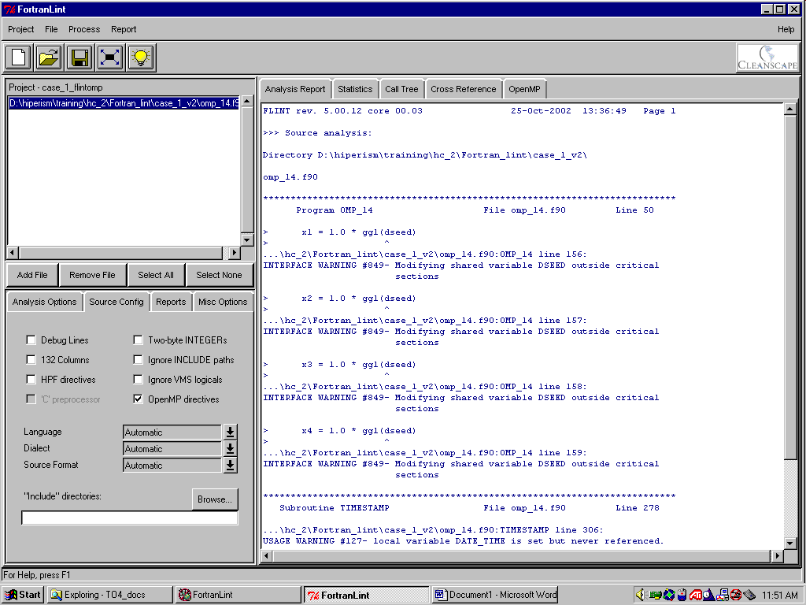The width and height of the screenshot is (806, 605).
Task: Toggle the 'C' preprocessor checkbox
Action: point(31,399)
